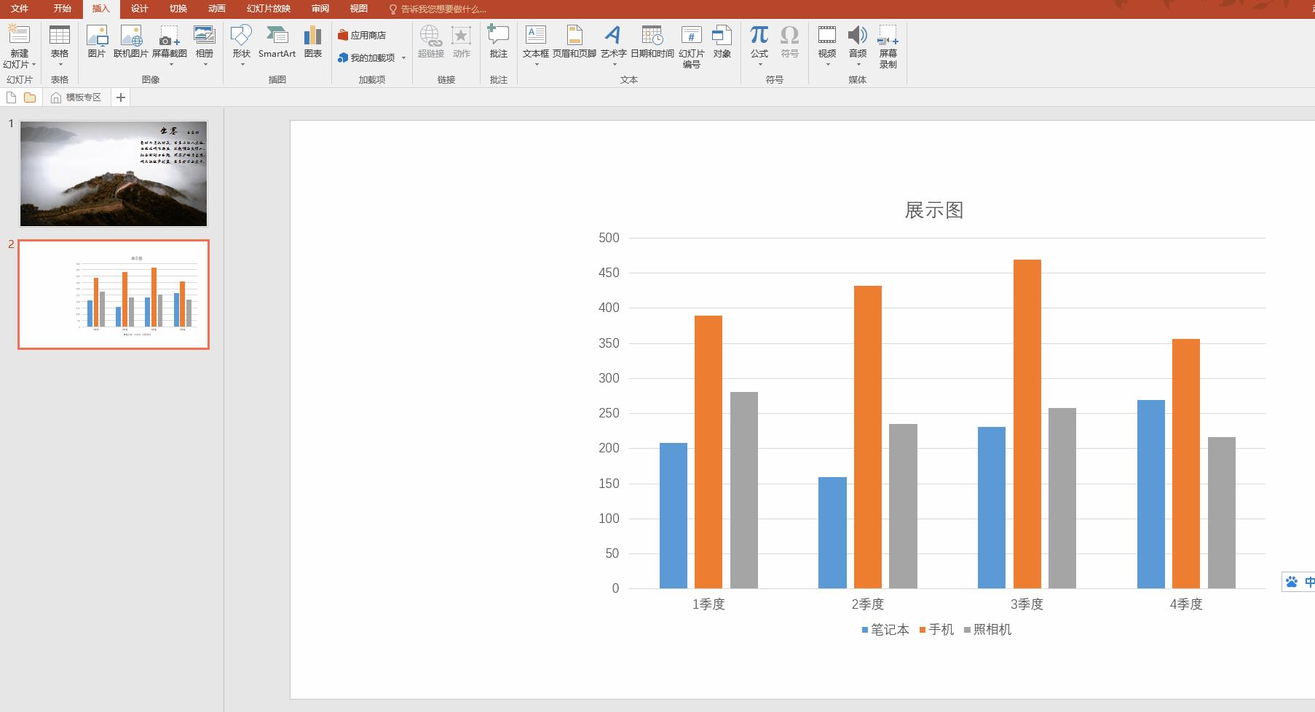Insert a comment with 批注

[x=498, y=42]
